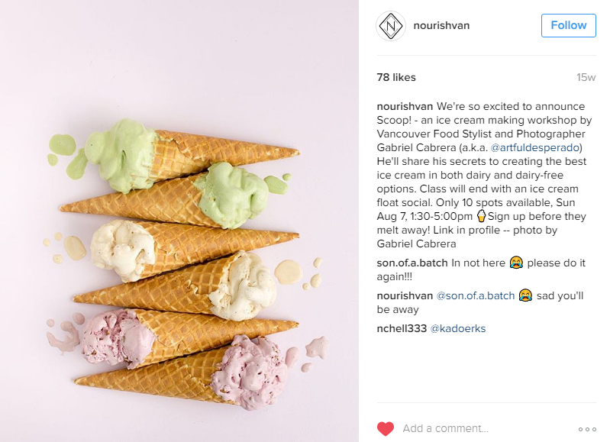This screenshot has height=442, width=610.
Task: Open nchell333 commenter profile
Action: [x=402, y=328]
